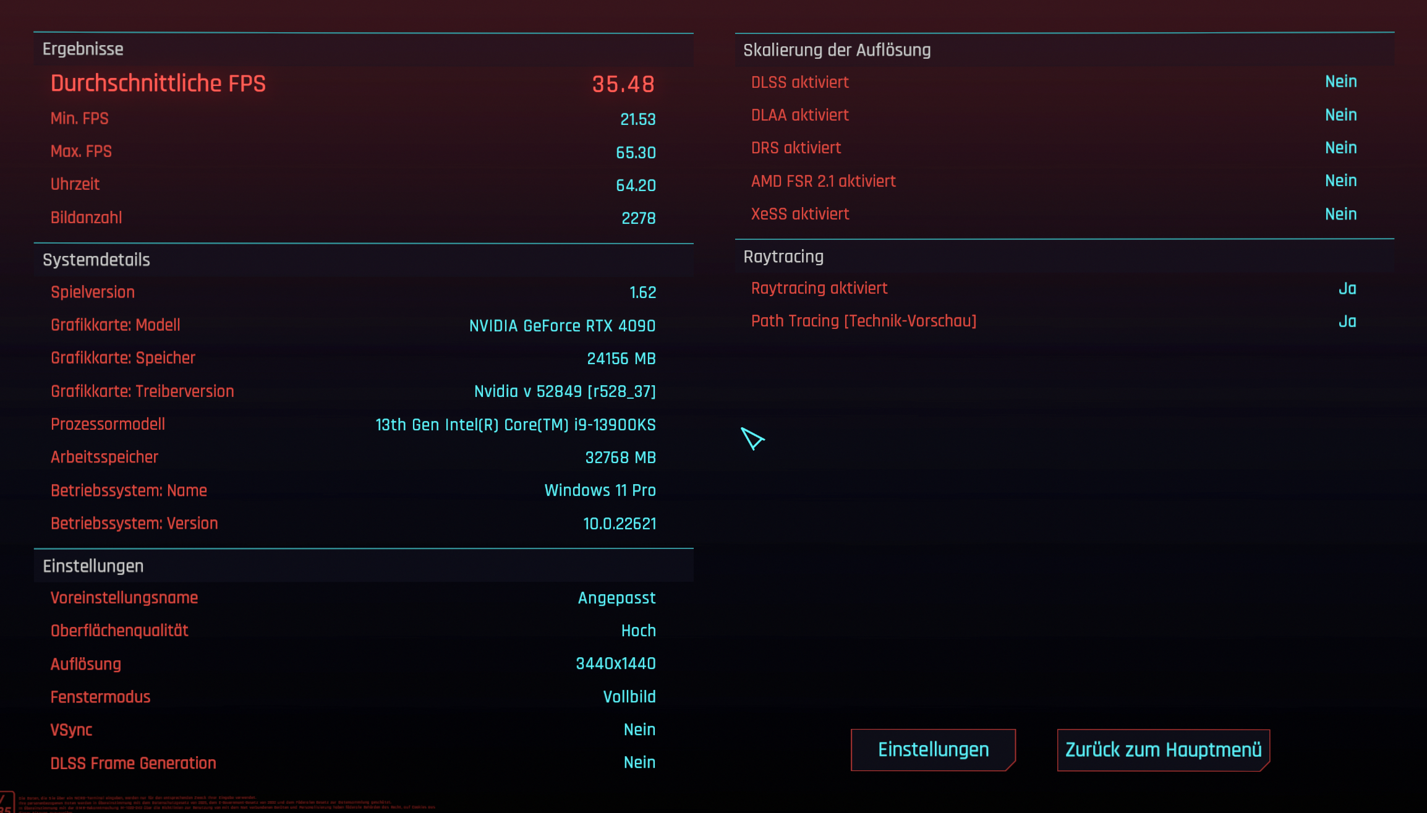Viewport: 1427px width, 813px height.
Task: Click the Einstellungen button
Action: coord(933,749)
